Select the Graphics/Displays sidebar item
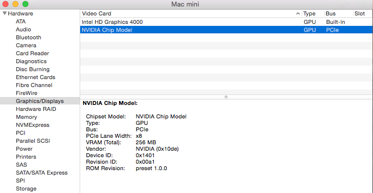This screenshot has height=193, width=373. click(x=40, y=101)
